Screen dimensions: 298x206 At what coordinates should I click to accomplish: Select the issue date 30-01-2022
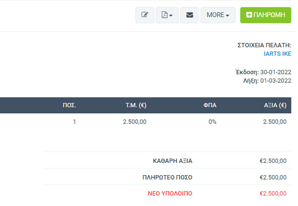(276, 72)
